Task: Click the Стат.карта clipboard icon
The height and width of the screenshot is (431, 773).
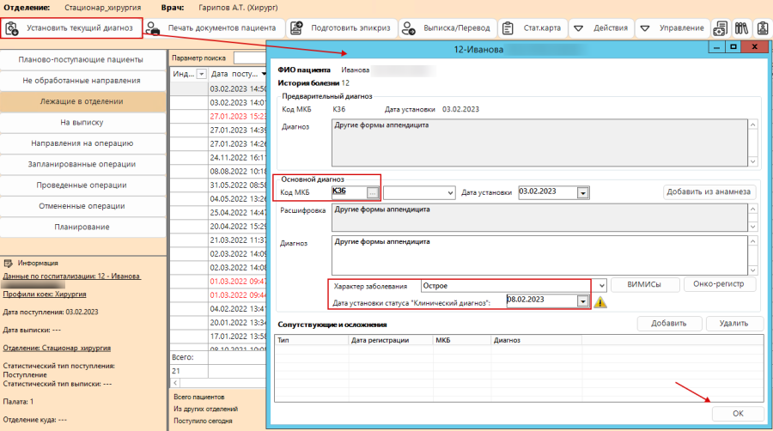Action: coord(508,28)
